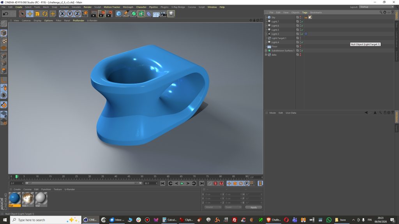Image resolution: width=399 pixels, height=224 pixels.
Task: Select the blue Mat material swatch
Action: click(14, 199)
